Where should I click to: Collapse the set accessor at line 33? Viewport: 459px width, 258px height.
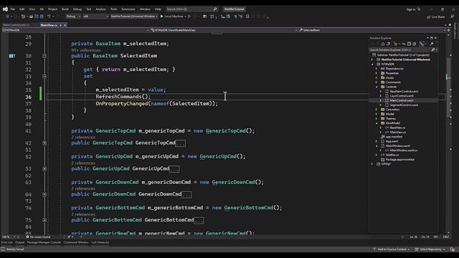point(44,76)
